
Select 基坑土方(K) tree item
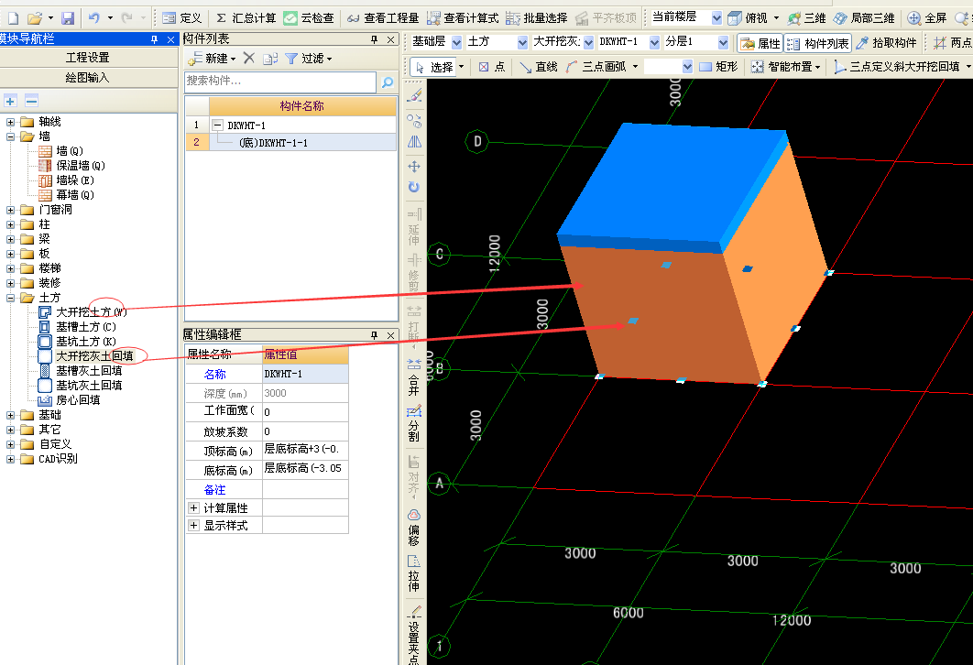(x=78, y=341)
